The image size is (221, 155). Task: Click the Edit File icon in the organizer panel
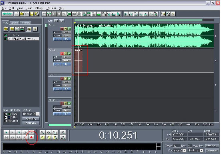pyautogui.click(x=22, y=29)
